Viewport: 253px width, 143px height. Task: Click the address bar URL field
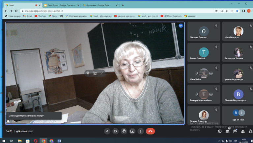(118, 11)
